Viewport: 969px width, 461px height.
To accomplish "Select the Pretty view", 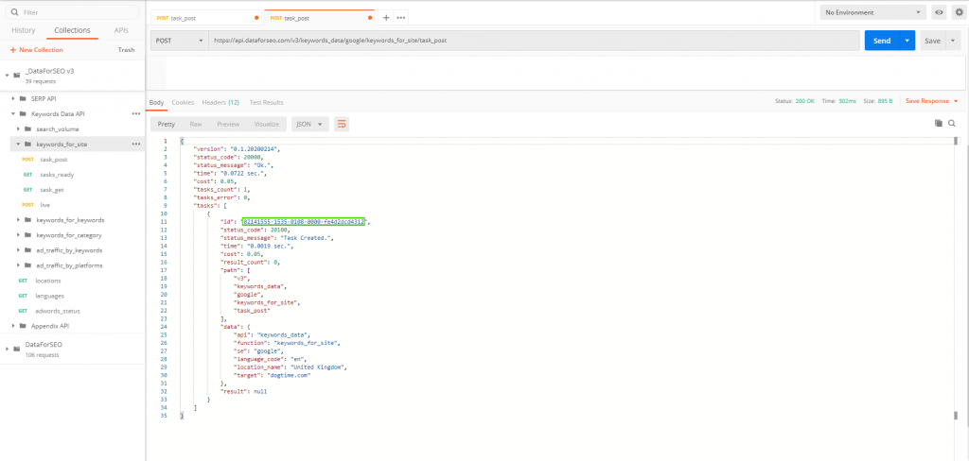I will 167,124.
